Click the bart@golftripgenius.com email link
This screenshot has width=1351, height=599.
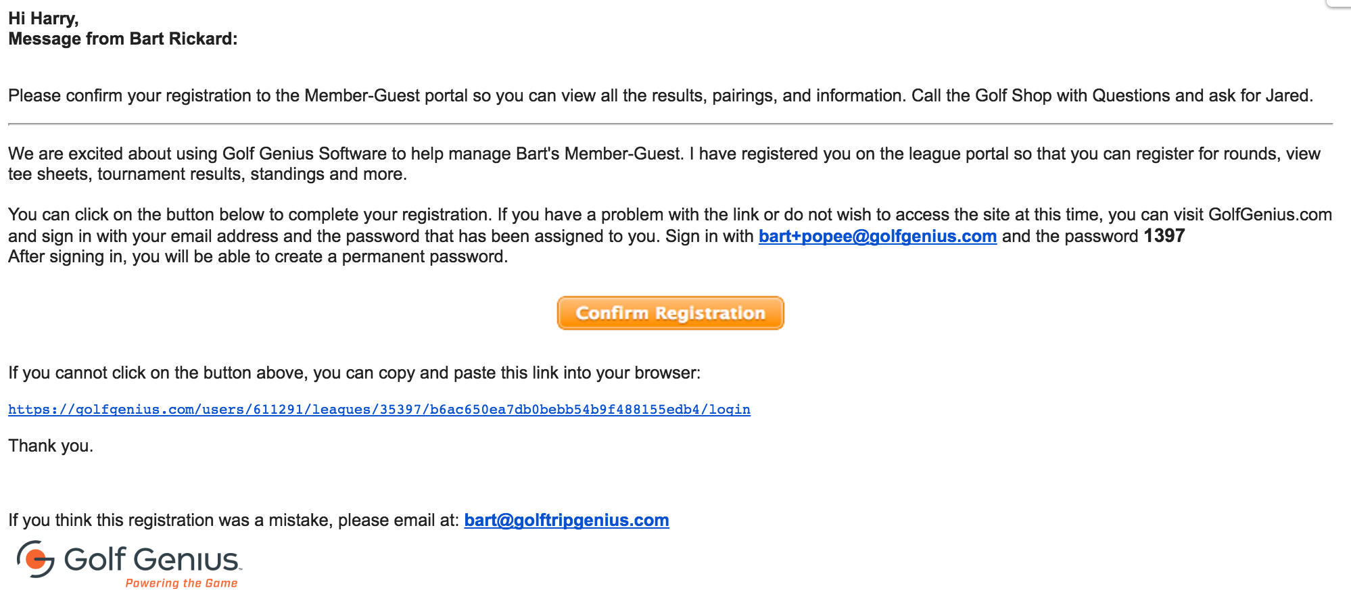tap(567, 520)
